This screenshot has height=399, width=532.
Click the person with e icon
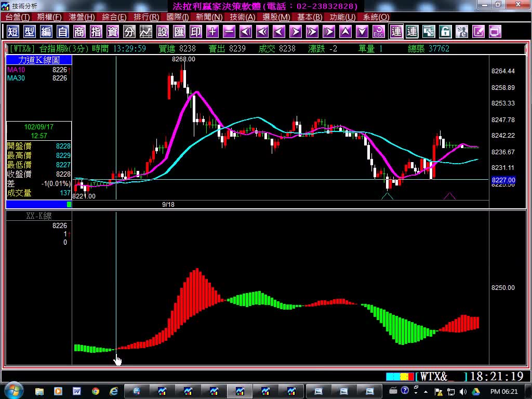[462, 32]
